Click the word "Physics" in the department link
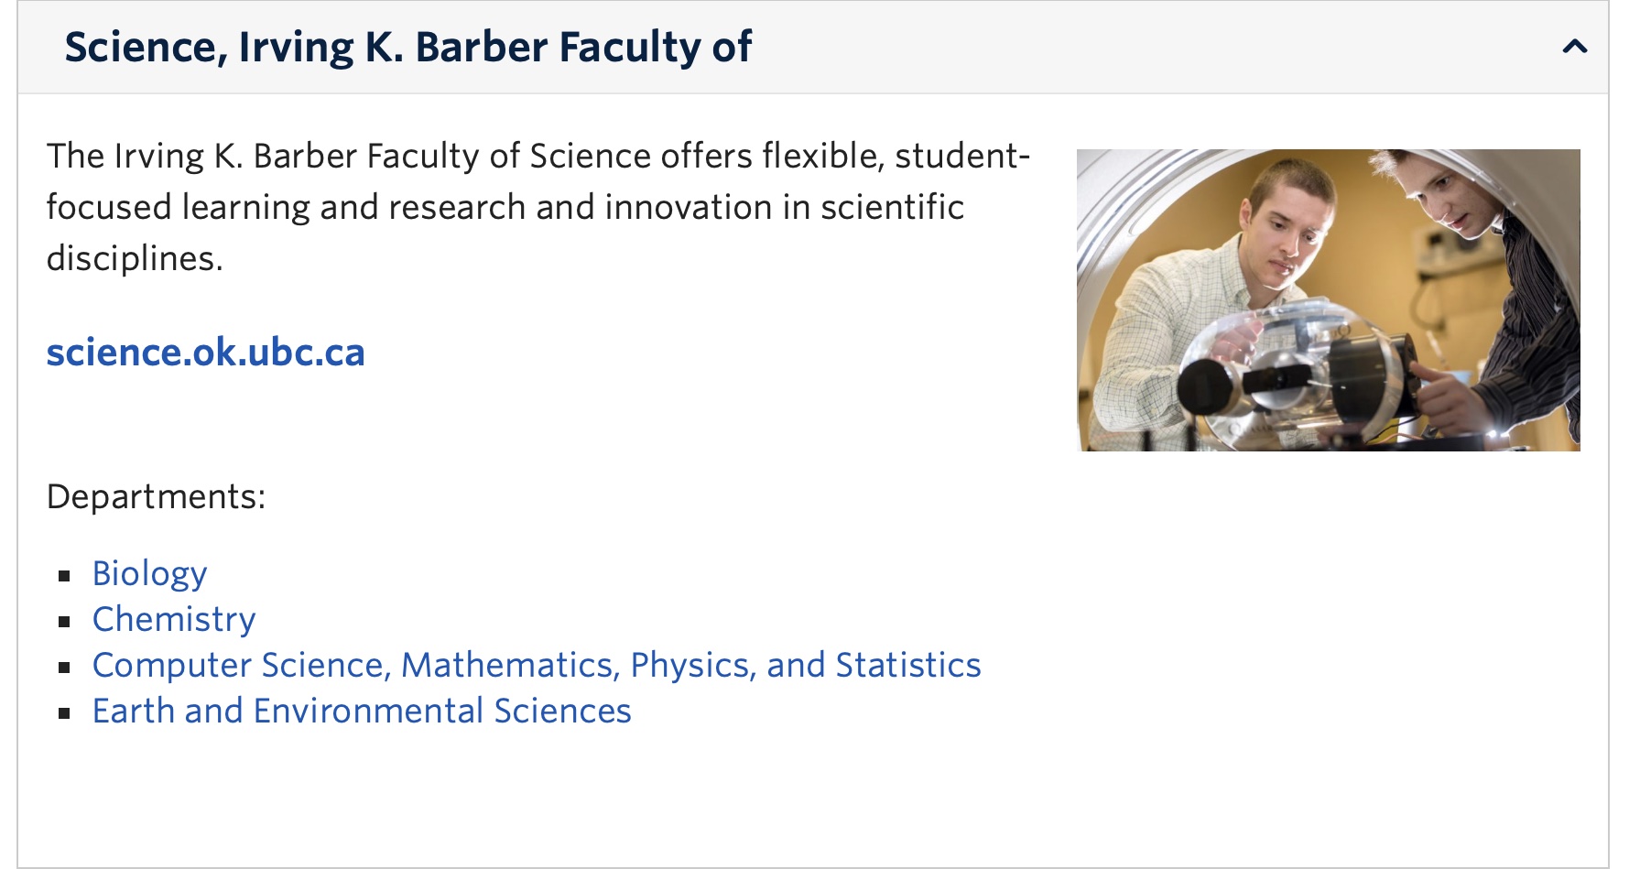 [x=689, y=666]
